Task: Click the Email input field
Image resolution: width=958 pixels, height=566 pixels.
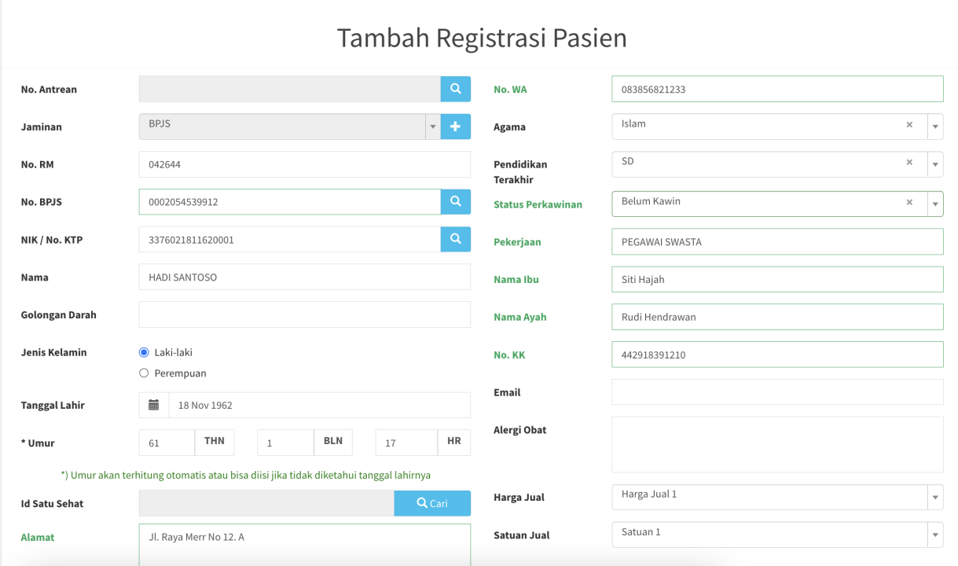Action: [x=777, y=391]
